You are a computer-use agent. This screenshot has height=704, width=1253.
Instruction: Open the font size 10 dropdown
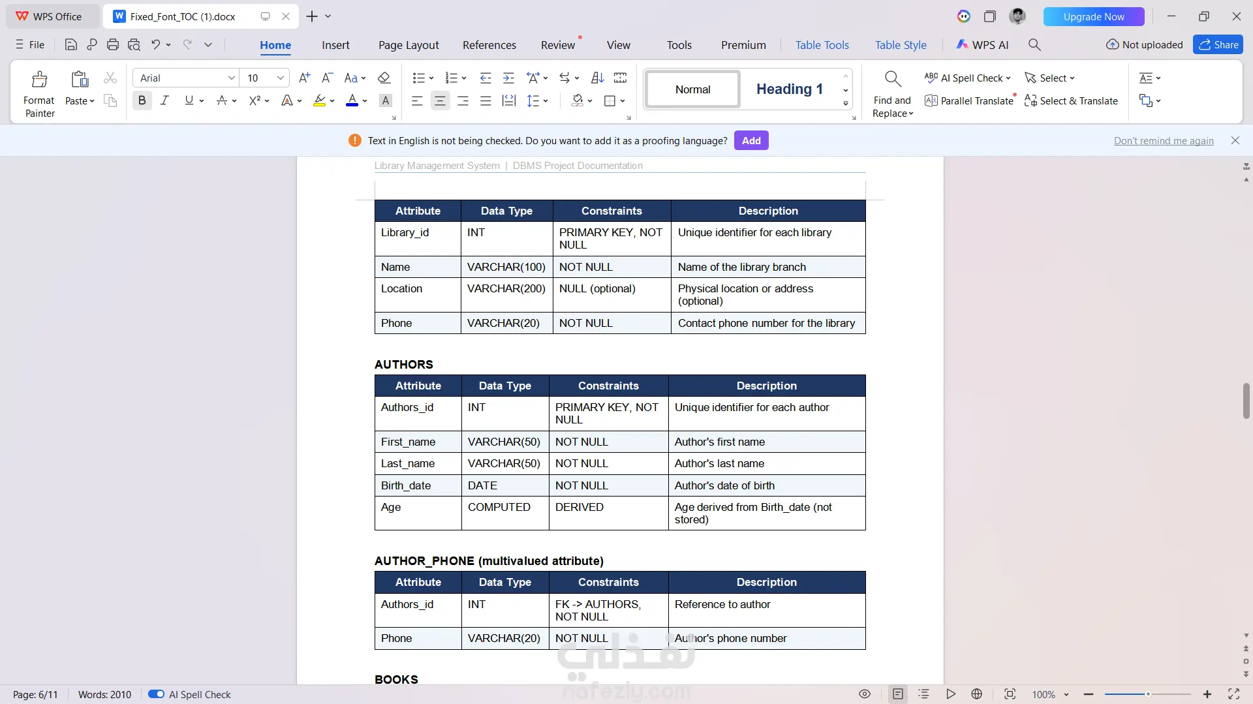tap(280, 78)
